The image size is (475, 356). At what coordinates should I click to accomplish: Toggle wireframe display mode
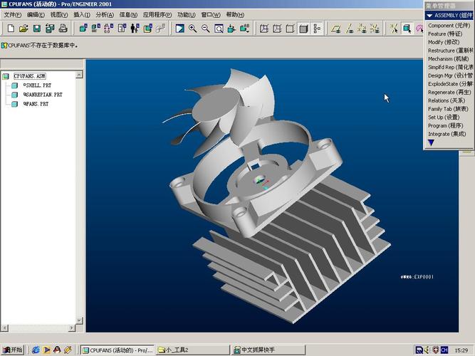(264, 28)
